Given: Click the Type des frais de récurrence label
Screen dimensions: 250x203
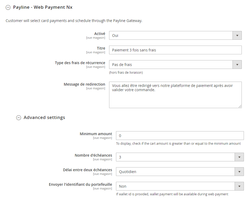Looking at the screenshot, I should pos(80,63).
